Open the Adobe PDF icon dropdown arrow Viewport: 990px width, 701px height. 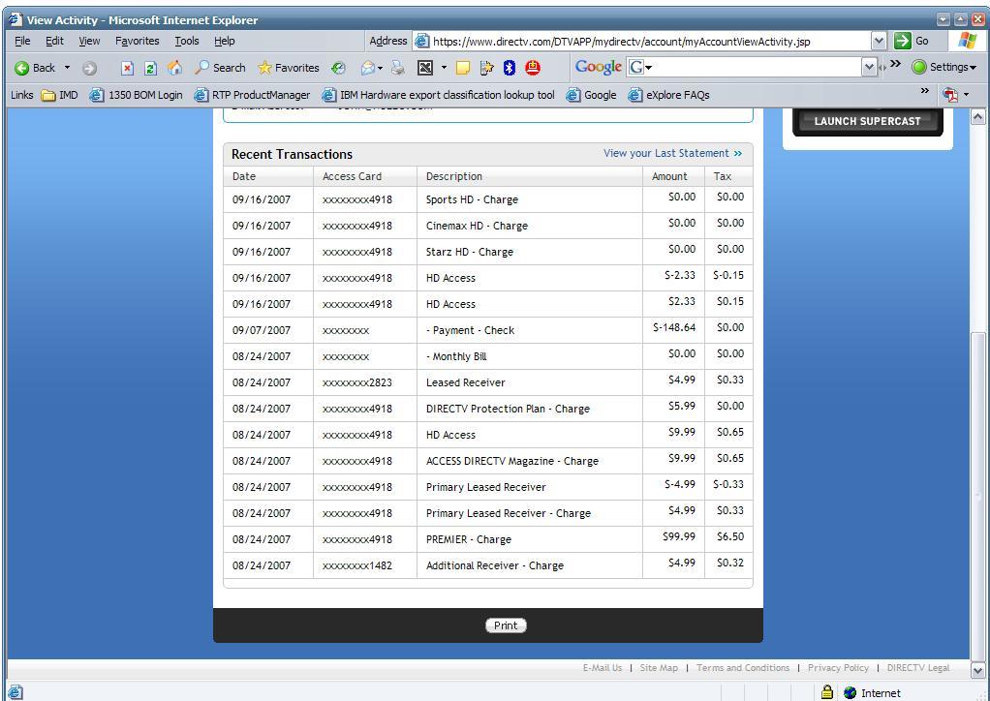tap(966, 95)
